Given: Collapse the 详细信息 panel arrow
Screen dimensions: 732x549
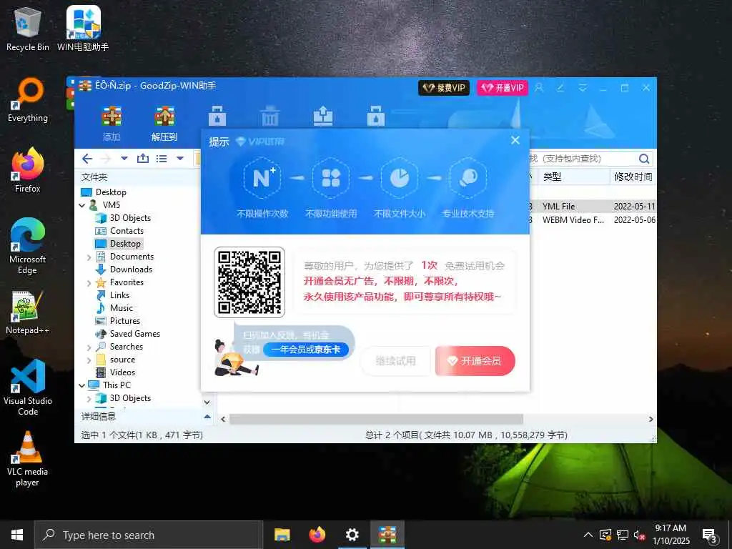Looking at the screenshot, I should click(x=207, y=417).
